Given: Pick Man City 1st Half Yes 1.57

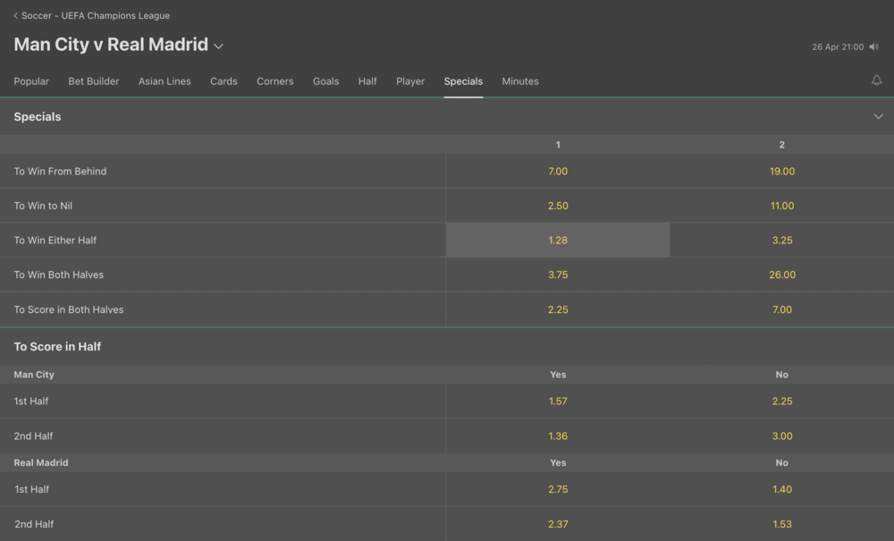Looking at the screenshot, I should click(x=558, y=402).
